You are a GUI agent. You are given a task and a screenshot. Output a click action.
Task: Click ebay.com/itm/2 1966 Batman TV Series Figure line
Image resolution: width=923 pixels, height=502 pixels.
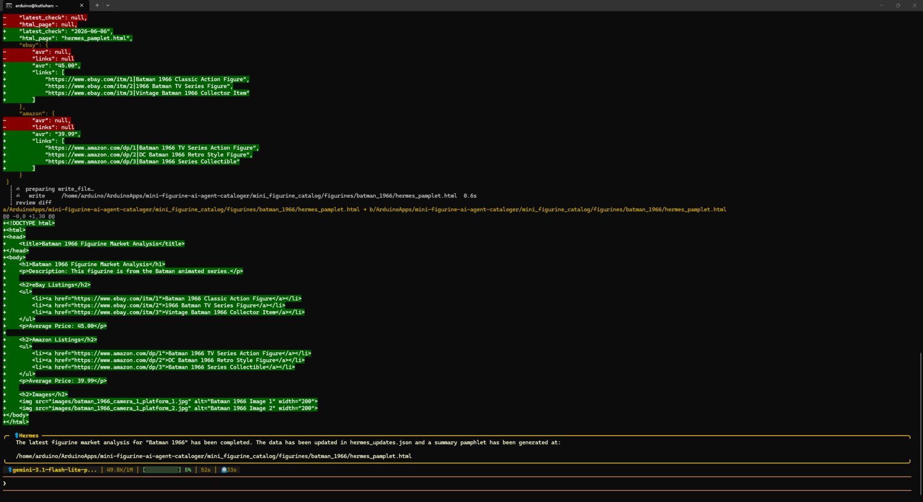click(x=139, y=86)
